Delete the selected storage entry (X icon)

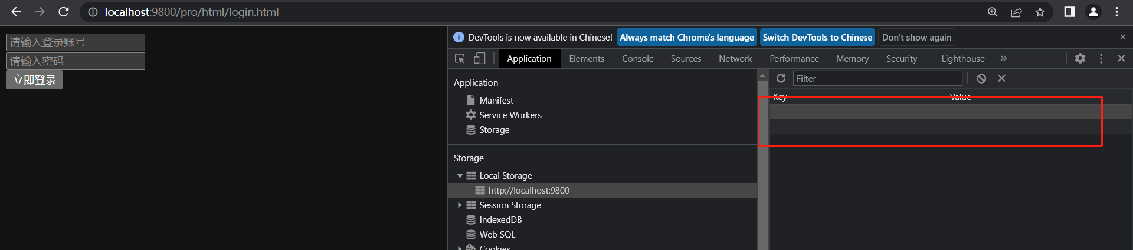click(x=1001, y=78)
